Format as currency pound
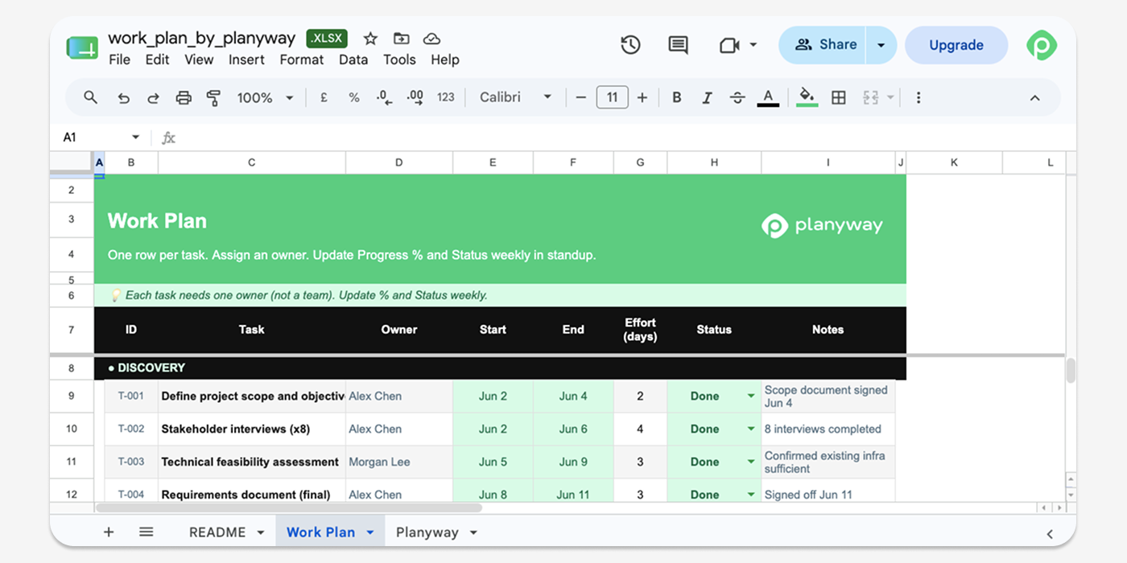Viewport: 1127px width, 563px height. [324, 97]
